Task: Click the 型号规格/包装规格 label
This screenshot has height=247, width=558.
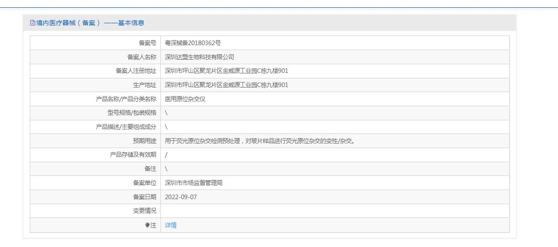Action: [x=132, y=113]
